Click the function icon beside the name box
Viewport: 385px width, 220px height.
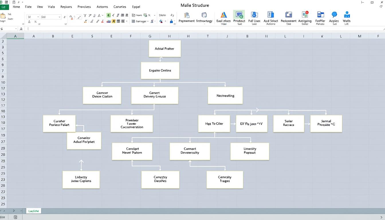[21, 29]
